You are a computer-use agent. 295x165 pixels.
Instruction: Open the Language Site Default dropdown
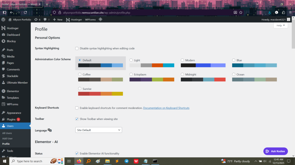point(99,130)
